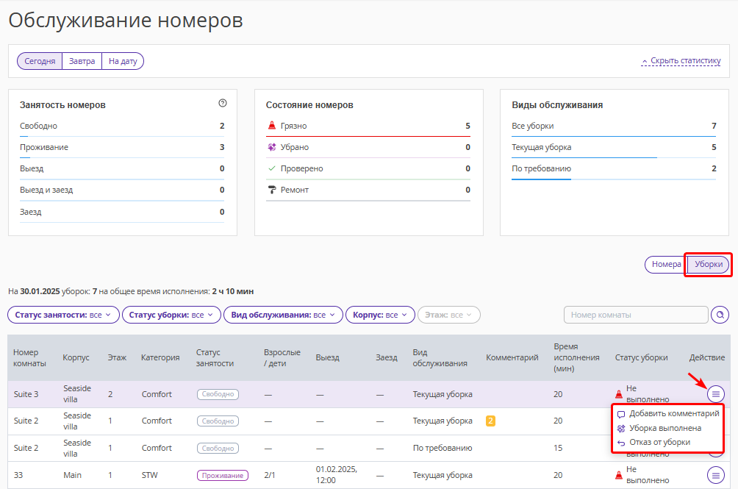Click the Проживание badge in room 33 row
Viewport: 738px width, 489px height.
(223, 475)
